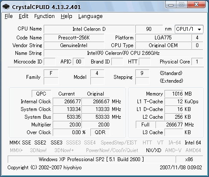
Task: Click the Code Name field 'Prescott-256K'
Action: click(74, 38)
